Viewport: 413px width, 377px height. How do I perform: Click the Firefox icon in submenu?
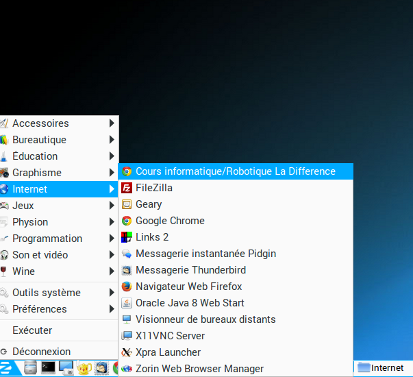coord(127,287)
